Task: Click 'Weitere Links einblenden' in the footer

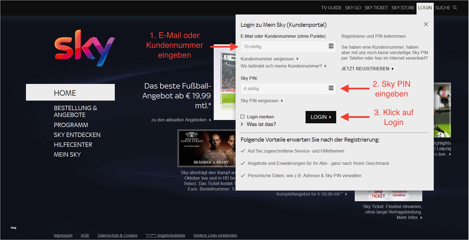Action: [215, 235]
